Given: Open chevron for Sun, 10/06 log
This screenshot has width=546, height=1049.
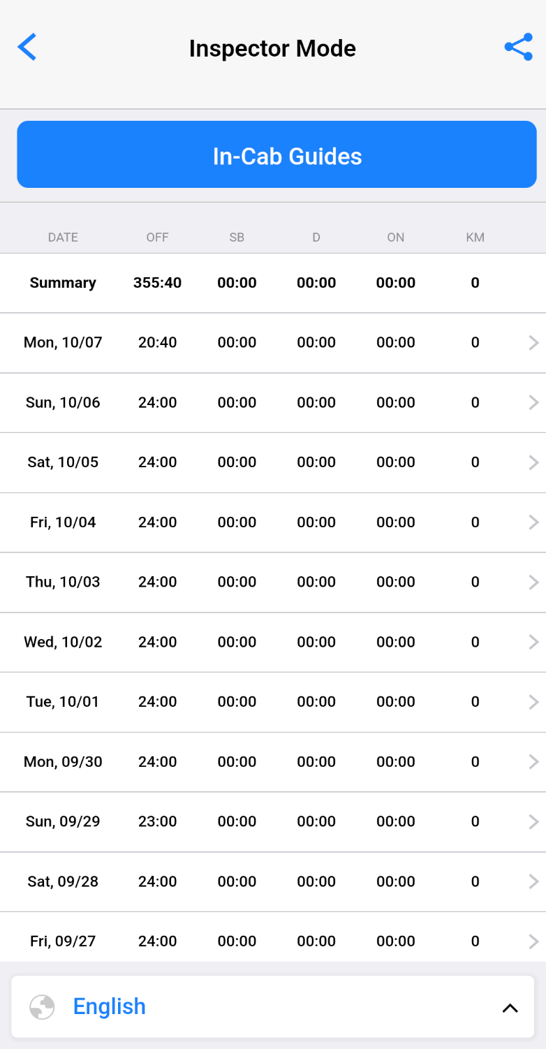Looking at the screenshot, I should (x=533, y=402).
